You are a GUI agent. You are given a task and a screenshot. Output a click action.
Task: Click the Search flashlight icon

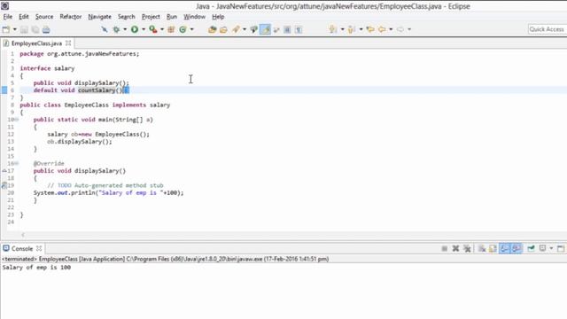tap(236, 29)
